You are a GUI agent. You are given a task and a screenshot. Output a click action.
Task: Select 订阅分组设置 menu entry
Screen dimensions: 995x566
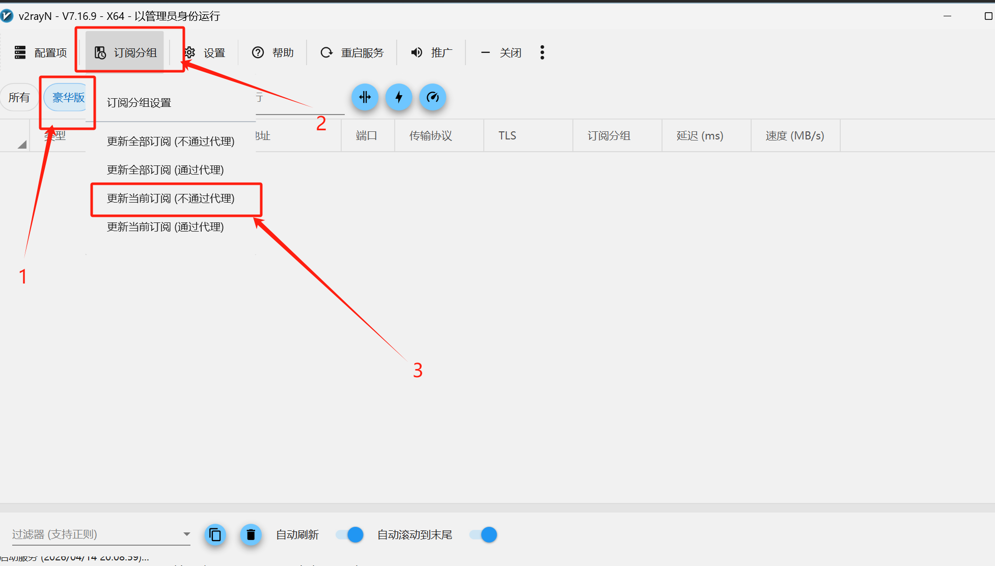point(139,103)
